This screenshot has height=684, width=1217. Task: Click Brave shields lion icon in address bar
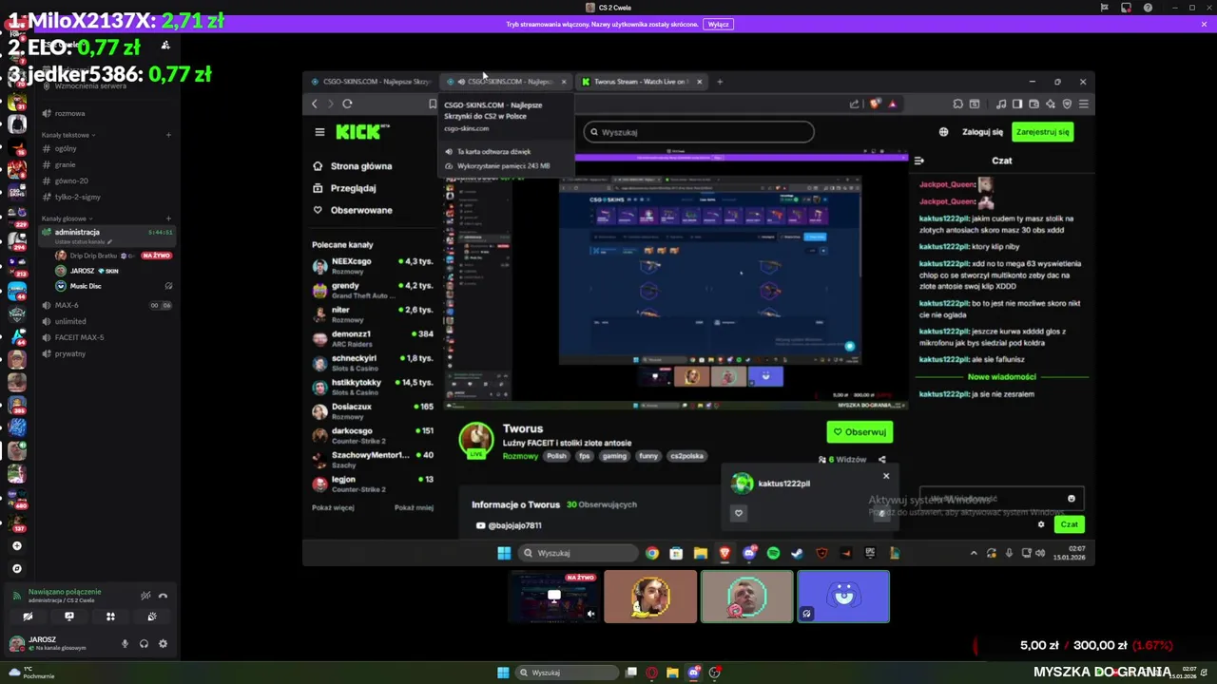coord(876,104)
